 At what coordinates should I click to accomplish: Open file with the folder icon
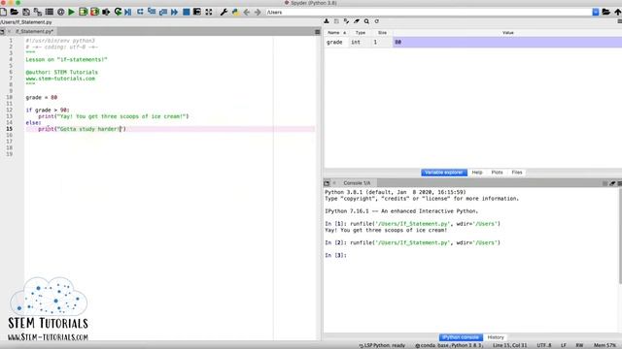point(15,13)
